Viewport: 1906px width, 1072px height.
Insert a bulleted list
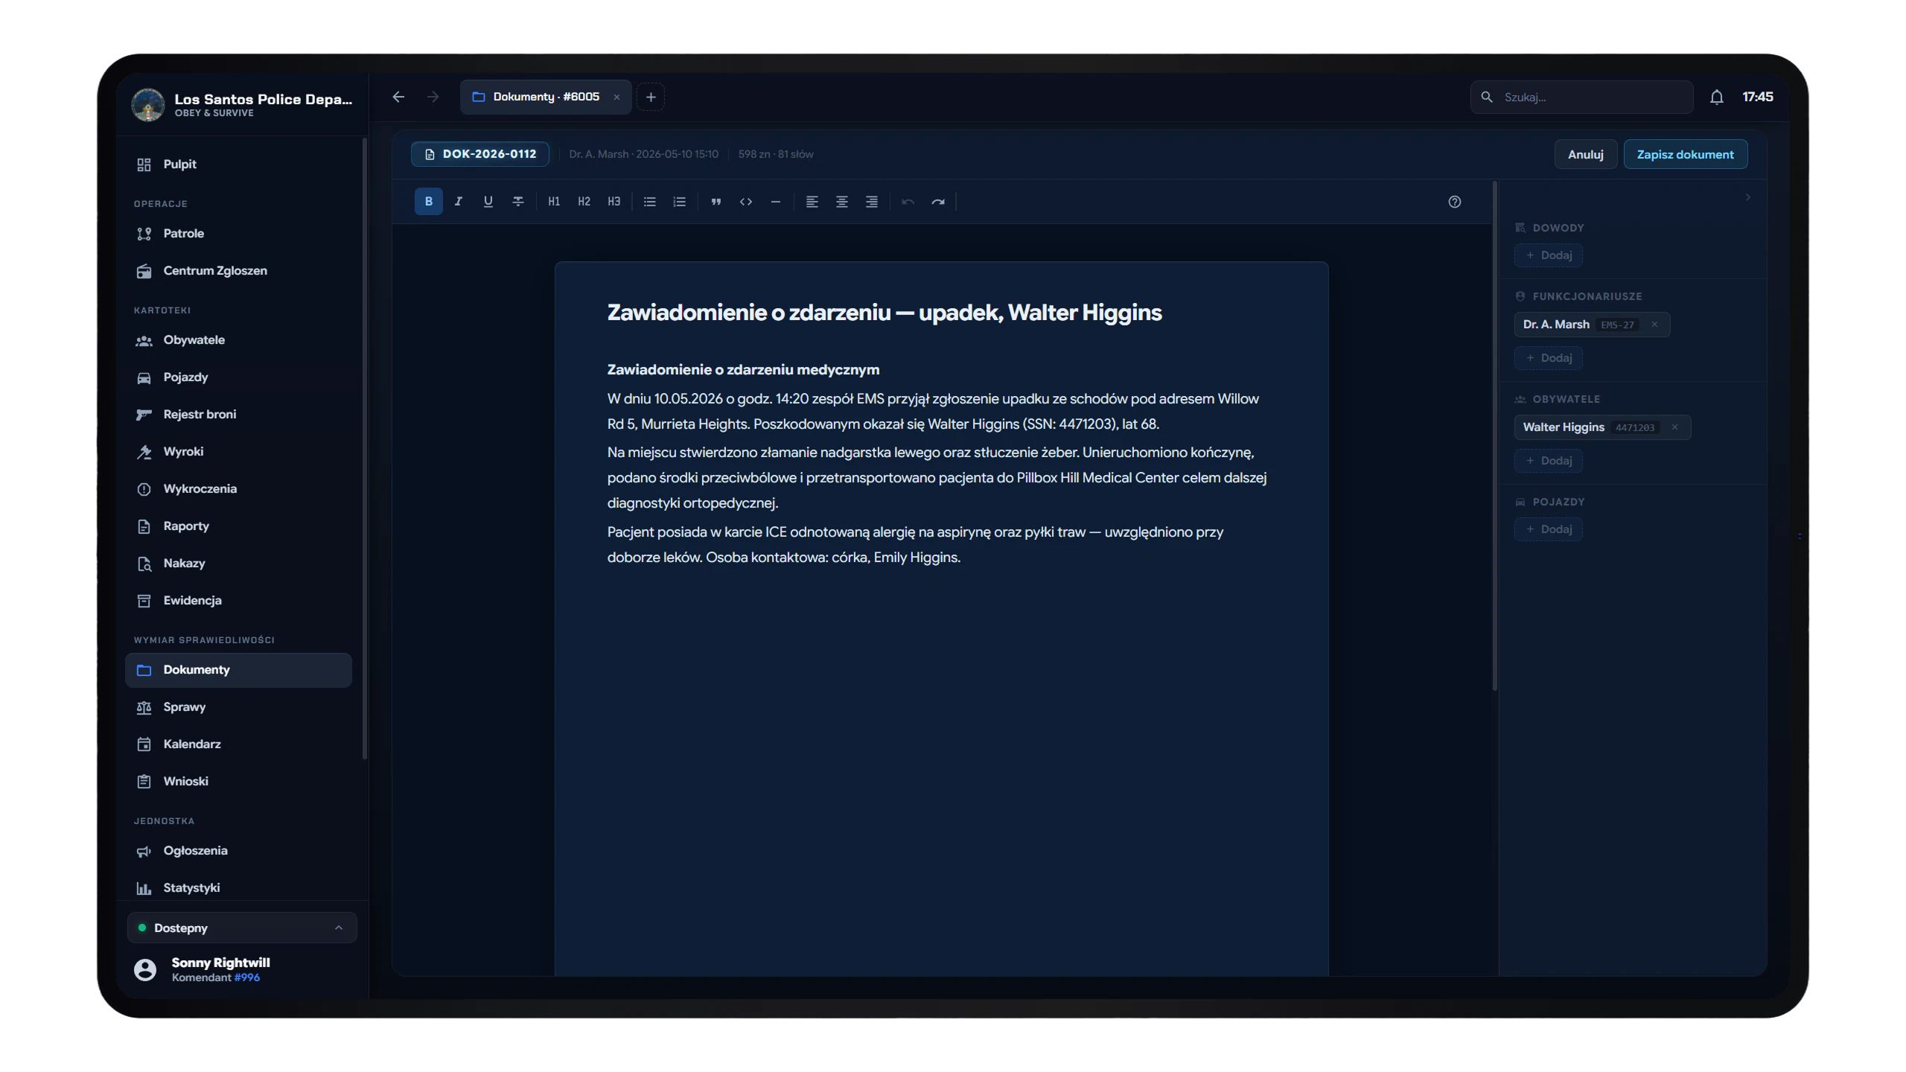point(649,201)
